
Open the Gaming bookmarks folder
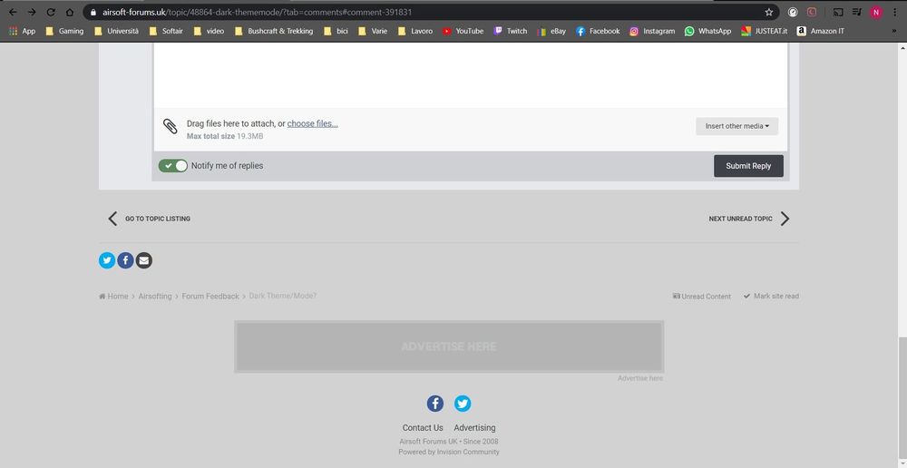63,31
